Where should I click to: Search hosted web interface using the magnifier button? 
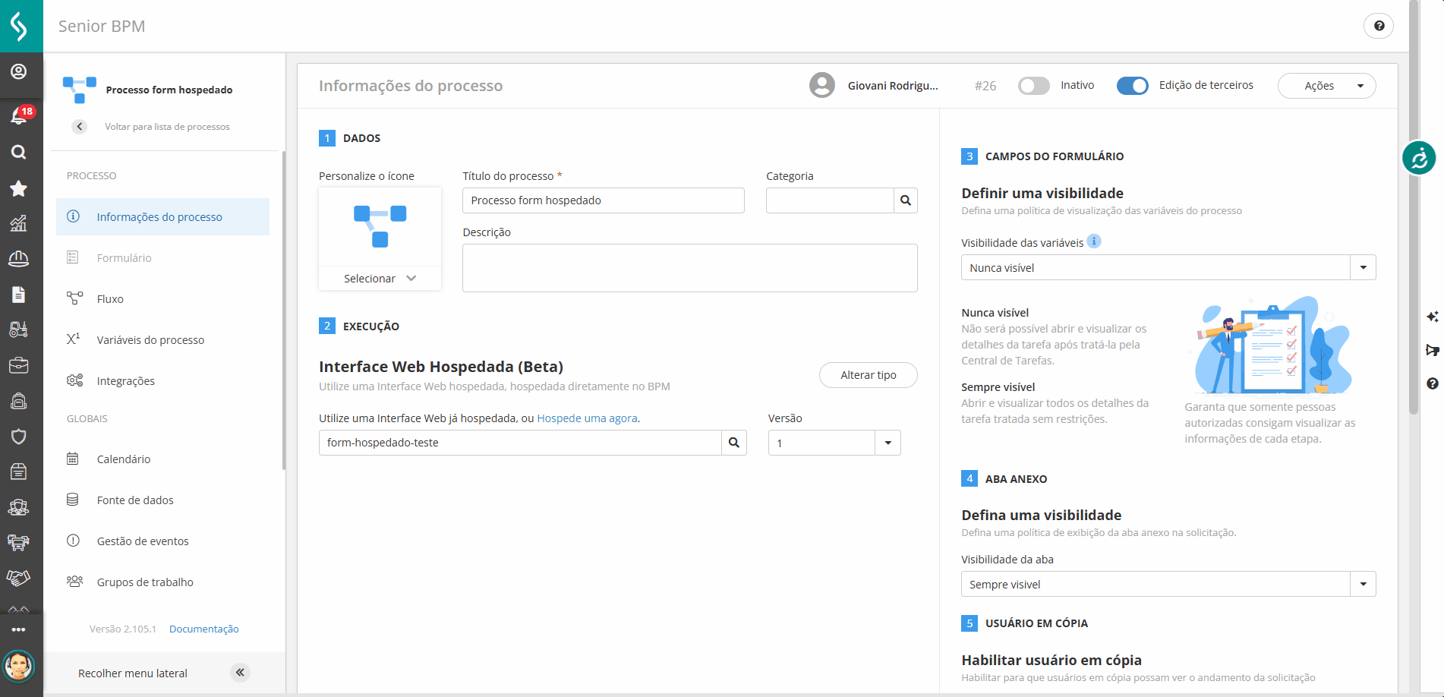coord(734,443)
